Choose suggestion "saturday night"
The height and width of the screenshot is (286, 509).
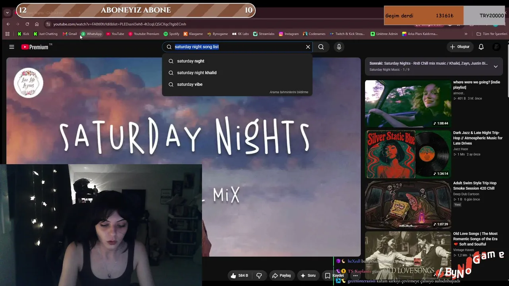point(237,61)
